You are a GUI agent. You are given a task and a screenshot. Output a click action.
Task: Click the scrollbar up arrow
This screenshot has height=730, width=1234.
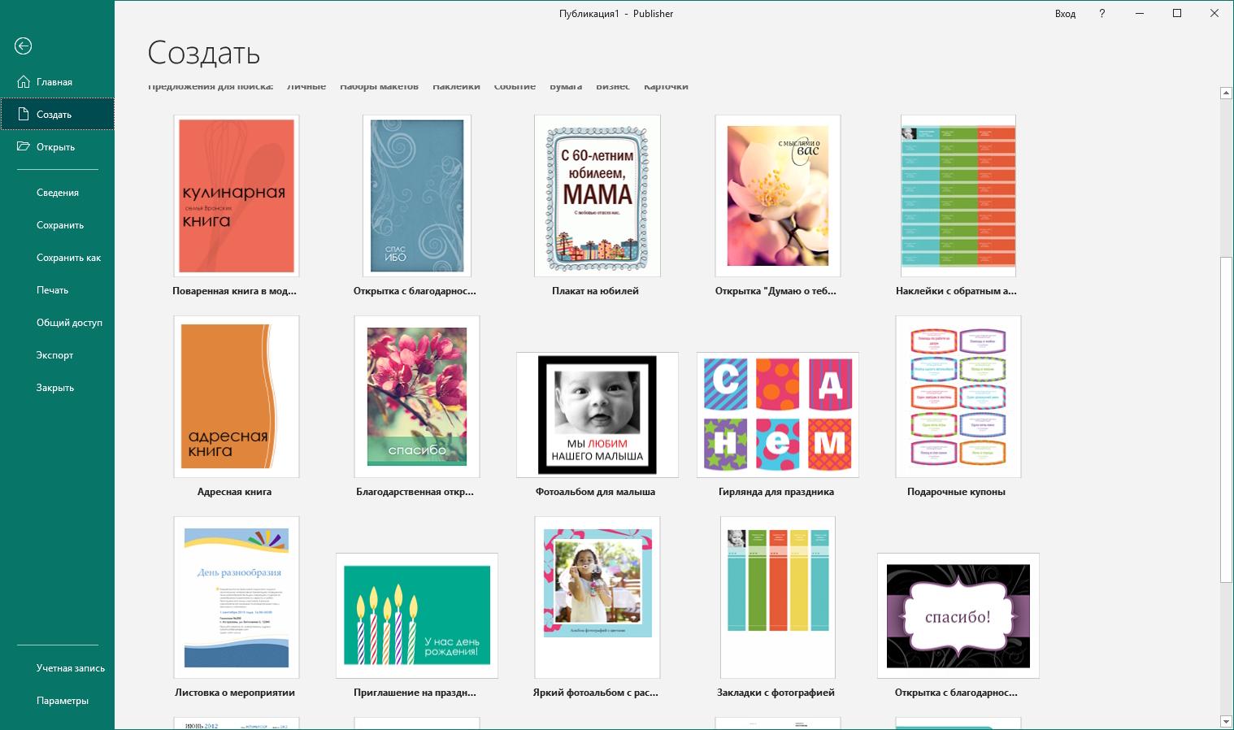coord(1226,93)
